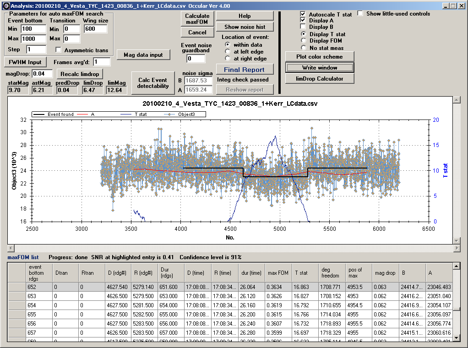Click Mag data input button

[x=143, y=54]
